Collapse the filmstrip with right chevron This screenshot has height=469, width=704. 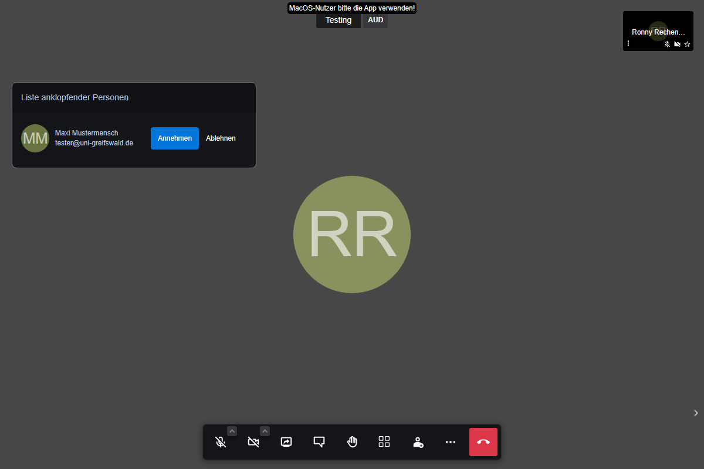[696, 413]
